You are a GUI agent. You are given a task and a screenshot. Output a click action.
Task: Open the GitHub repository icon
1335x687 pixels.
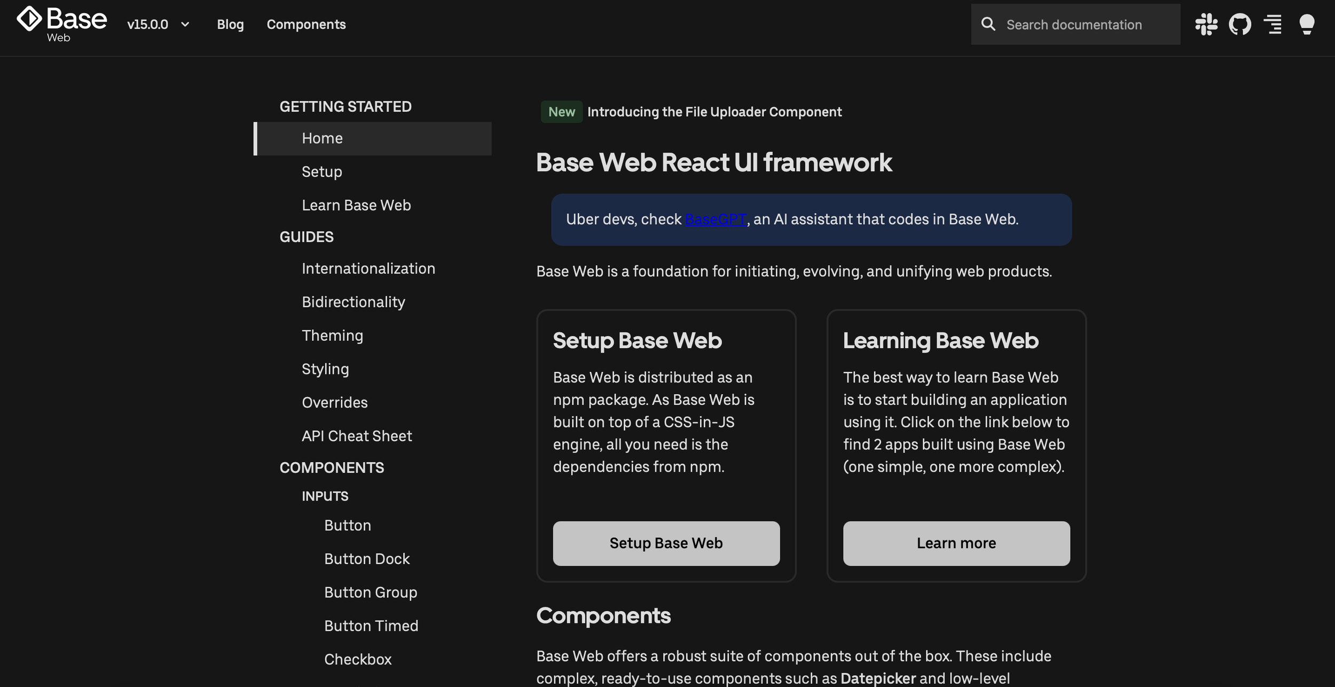[x=1240, y=25]
